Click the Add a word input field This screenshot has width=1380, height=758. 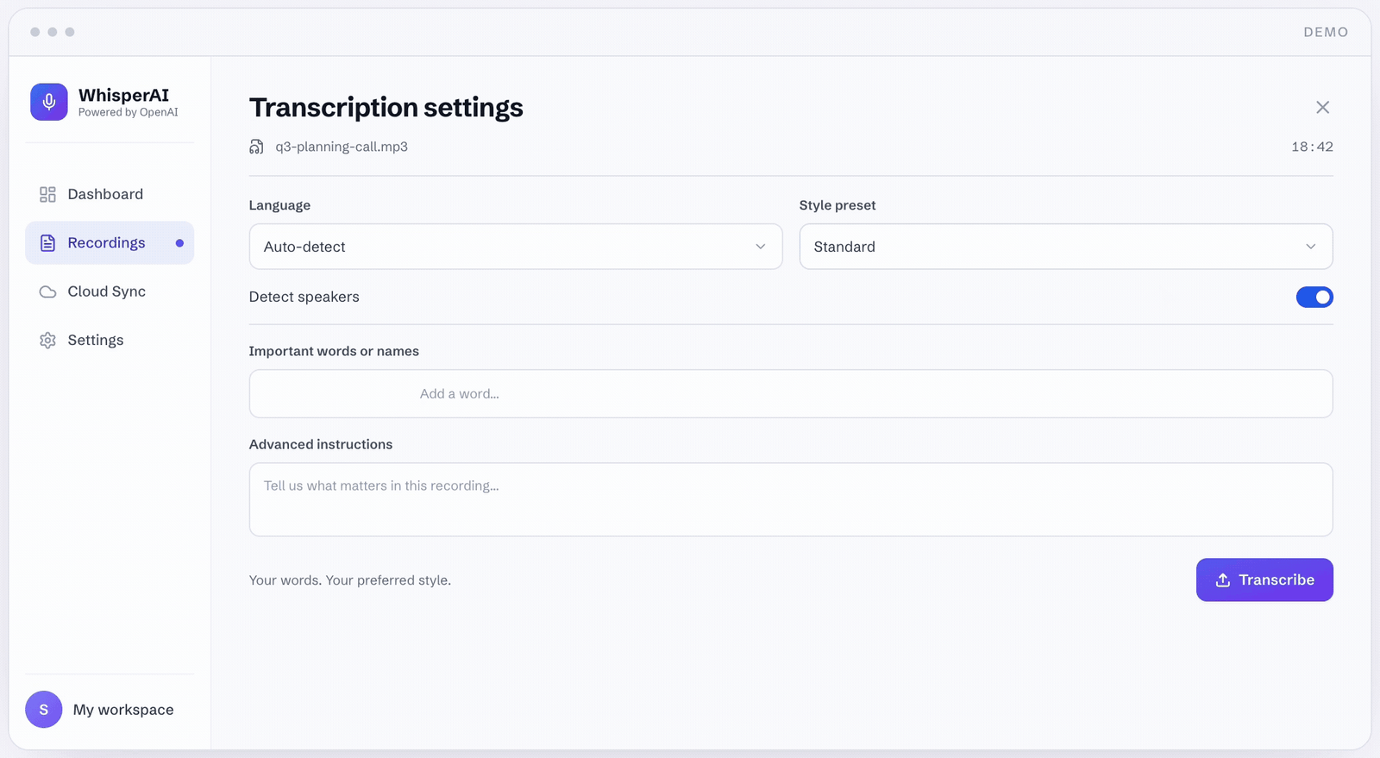[x=791, y=394]
